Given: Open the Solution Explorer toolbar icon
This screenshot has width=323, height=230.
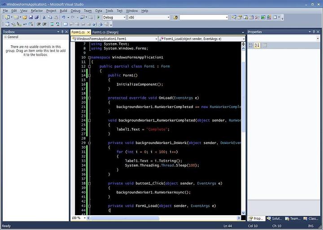Looking at the screenshot, I should tap(234, 18).
